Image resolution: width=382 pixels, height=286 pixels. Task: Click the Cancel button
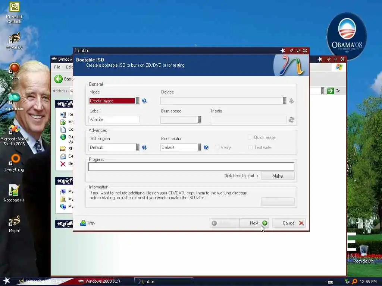289,223
